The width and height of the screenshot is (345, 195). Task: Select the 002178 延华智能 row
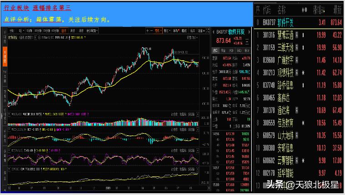(299, 173)
